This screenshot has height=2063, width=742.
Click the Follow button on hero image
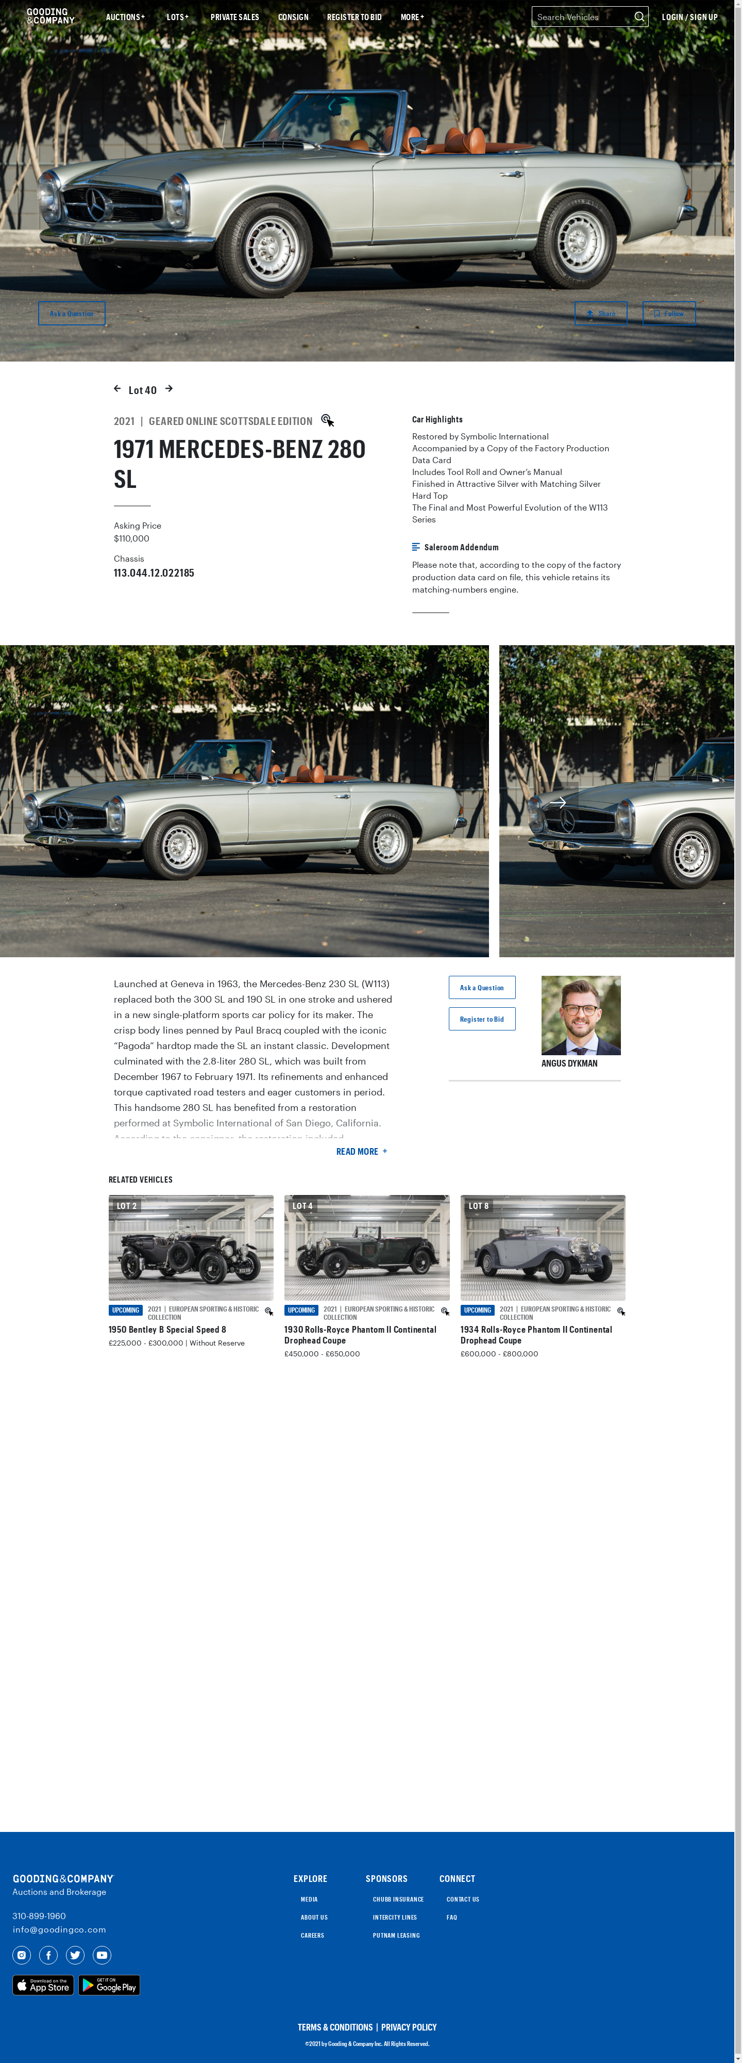(669, 313)
